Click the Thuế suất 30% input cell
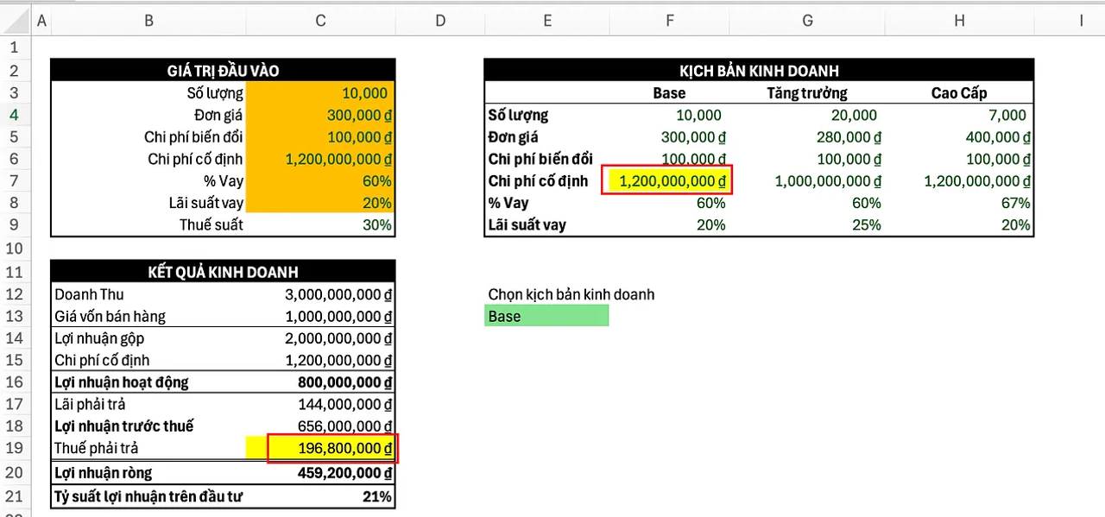 [x=320, y=224]
